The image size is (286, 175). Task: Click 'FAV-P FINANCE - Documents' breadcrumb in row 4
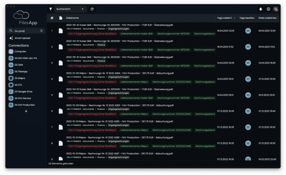80,77
